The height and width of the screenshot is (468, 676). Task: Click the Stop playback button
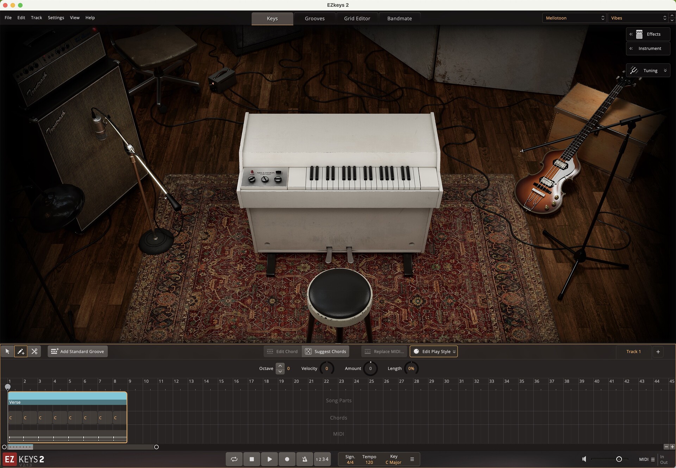tap(252, 459)
